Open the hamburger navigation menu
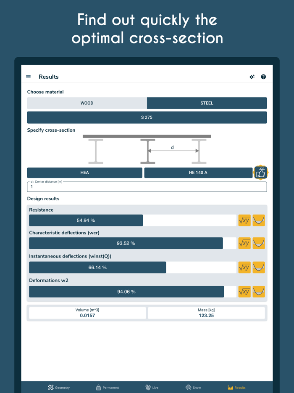Screen dimensions: 294x393 click(28, 77)
